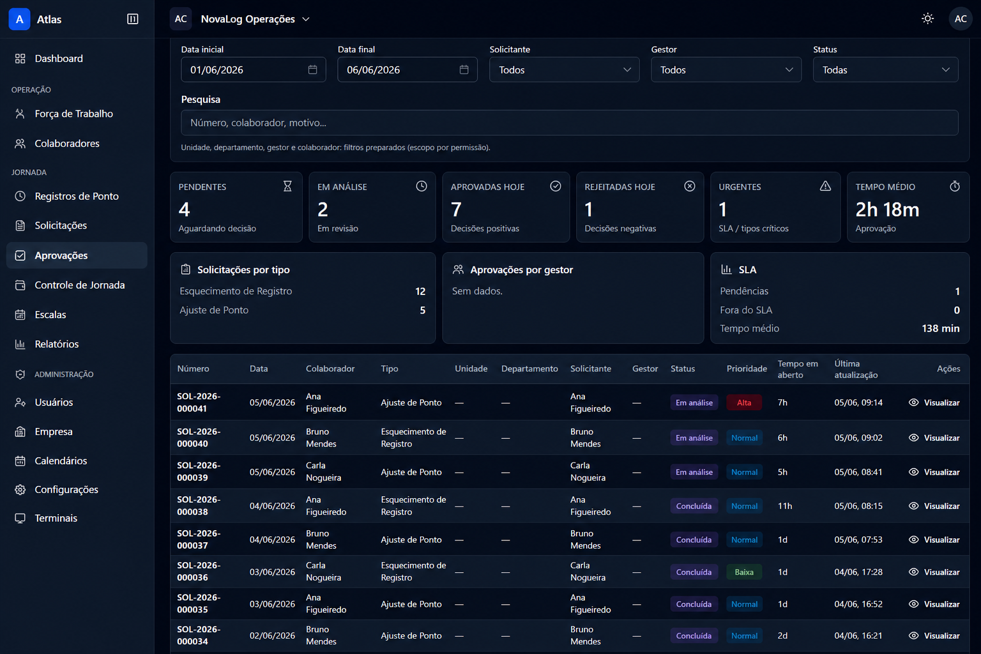The image size is (981, 654).
Task: Click the Urgentes warning triangle icon
Action: (825, 186)
